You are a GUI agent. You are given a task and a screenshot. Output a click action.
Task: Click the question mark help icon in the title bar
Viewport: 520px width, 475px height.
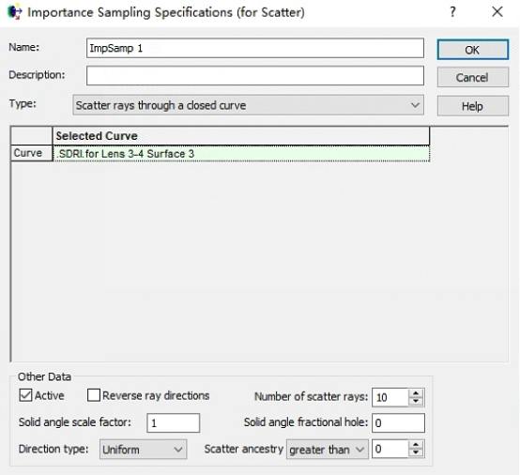[x=452, y=12]
